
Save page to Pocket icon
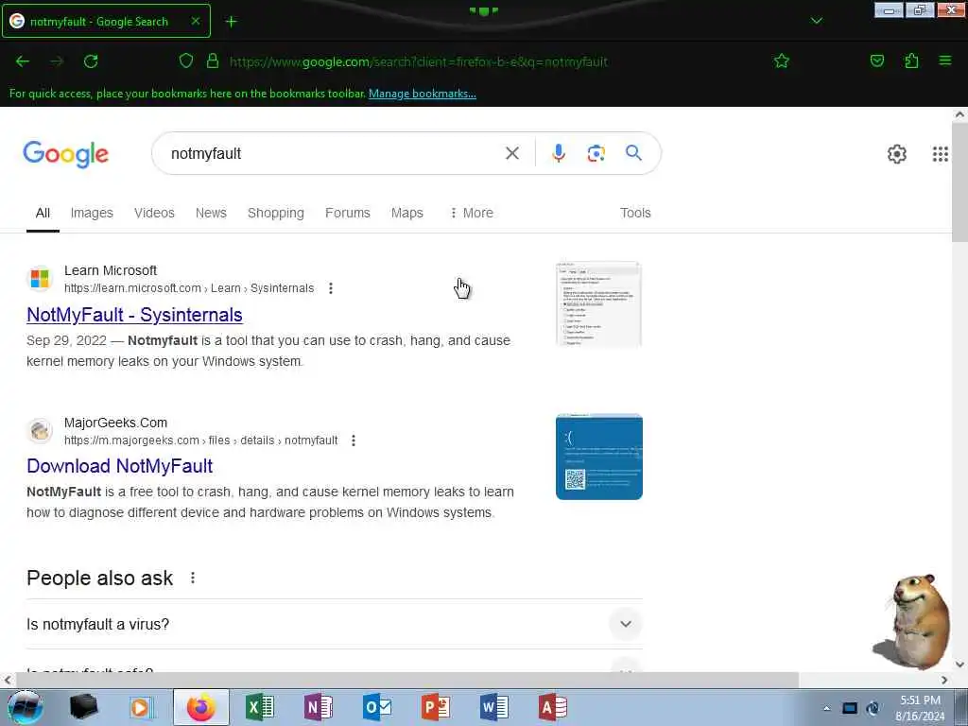(x=876, y=60)
